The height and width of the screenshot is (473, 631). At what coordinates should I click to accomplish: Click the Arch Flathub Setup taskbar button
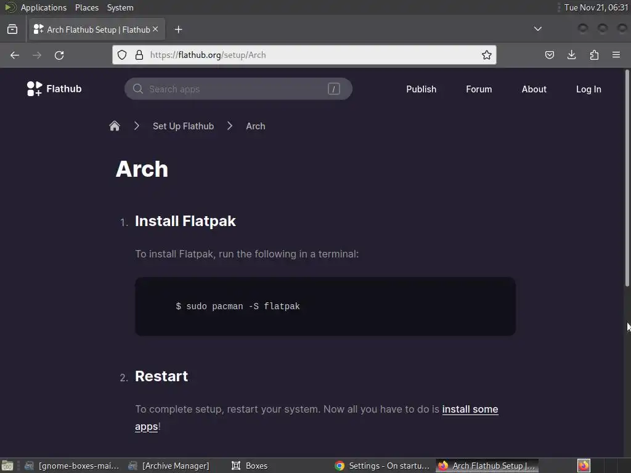click(x=487, y=466)
